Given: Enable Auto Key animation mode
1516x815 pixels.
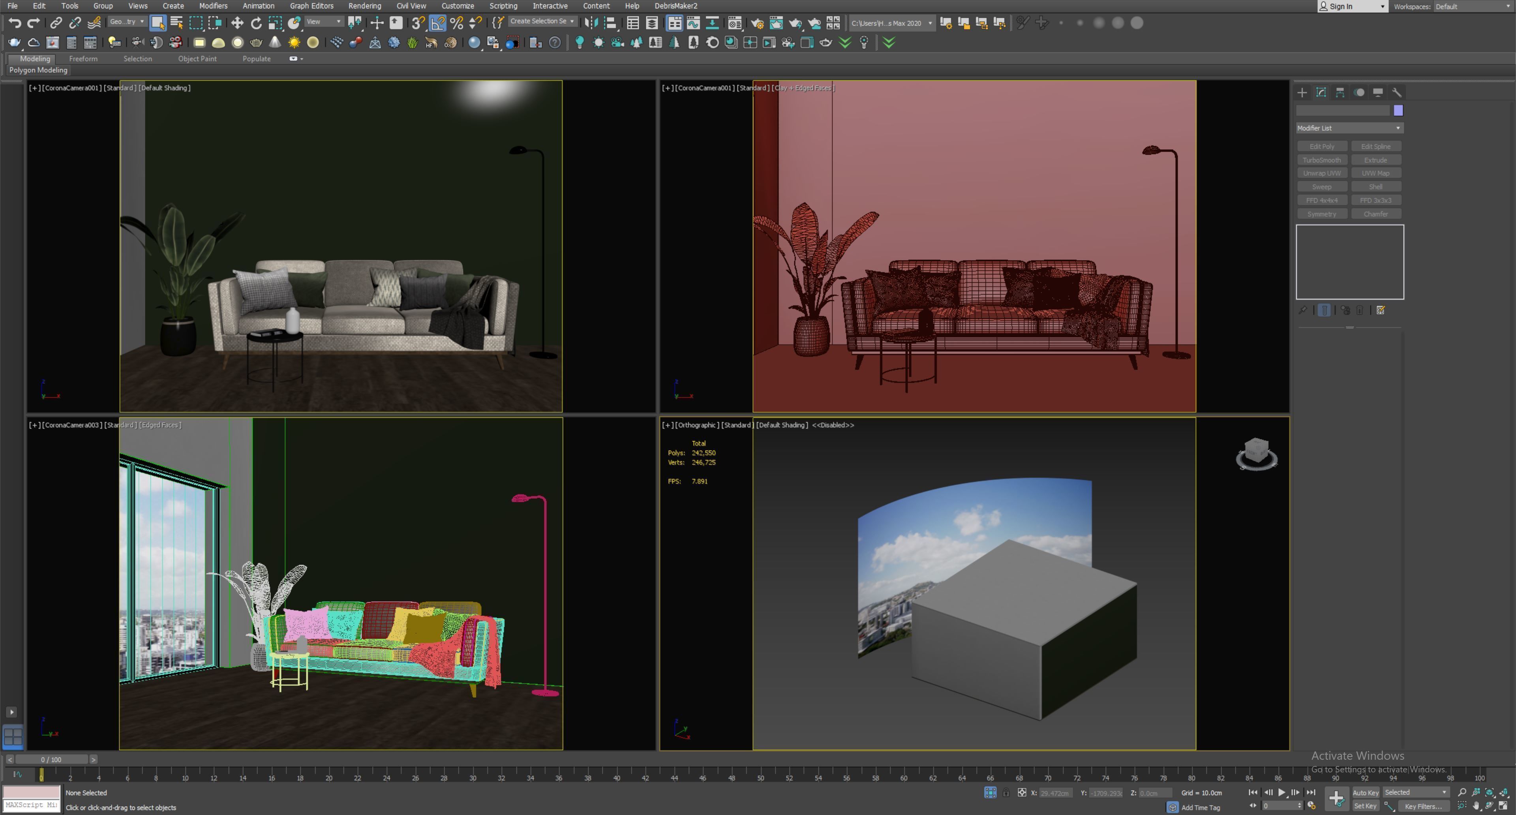Looking at the screenshot, I should pos(1366,792).
